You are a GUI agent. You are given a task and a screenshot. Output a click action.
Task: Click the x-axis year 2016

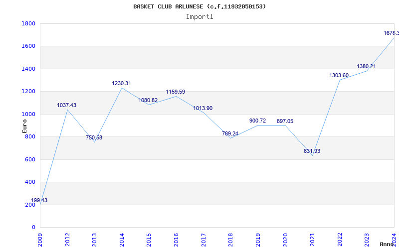177,240
